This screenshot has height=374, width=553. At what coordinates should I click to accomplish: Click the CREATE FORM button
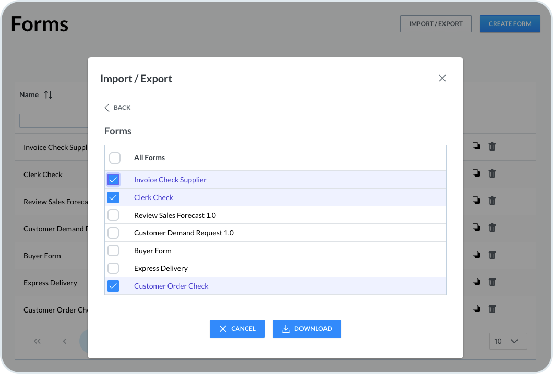pos(510,24)
